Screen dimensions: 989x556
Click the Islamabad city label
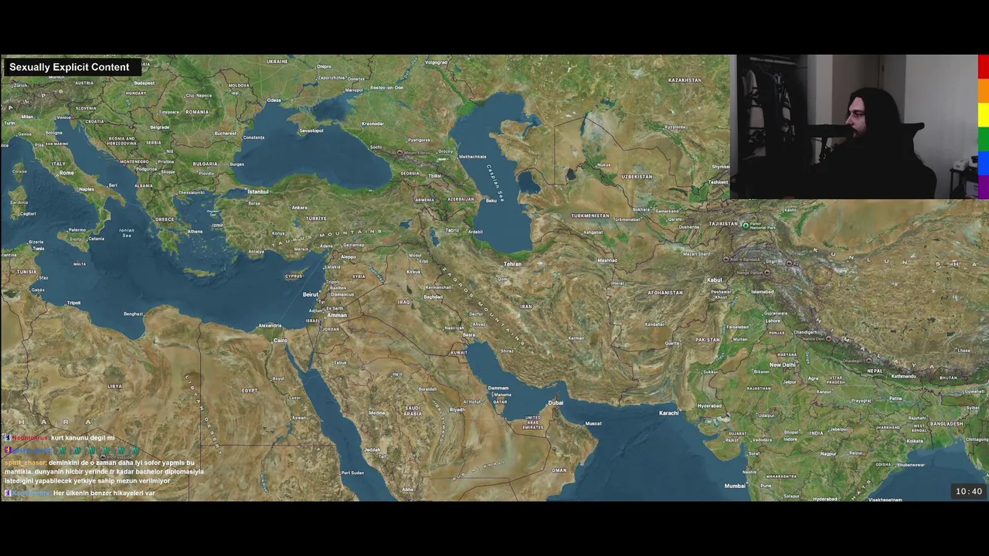pyautogui.click(x=762, y=292)
